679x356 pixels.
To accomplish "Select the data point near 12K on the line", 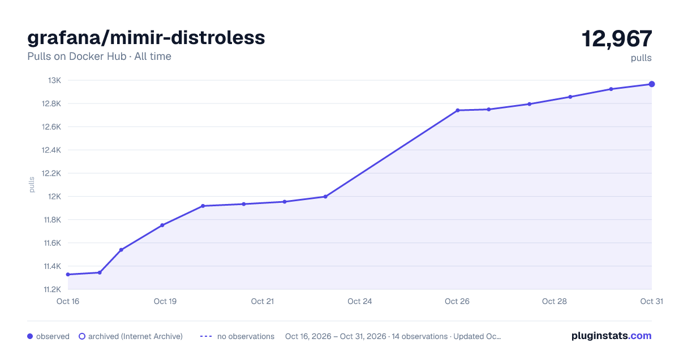I will (x=325, y=197).
